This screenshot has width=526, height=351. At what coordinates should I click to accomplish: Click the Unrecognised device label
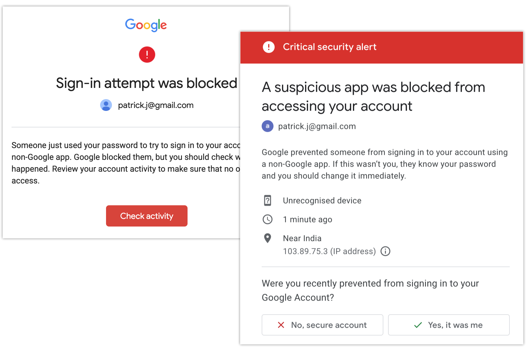click(322, 201)
